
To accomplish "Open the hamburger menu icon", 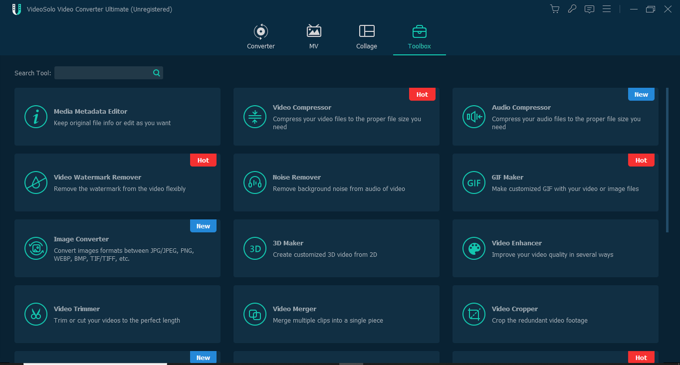I will (606, 9).
